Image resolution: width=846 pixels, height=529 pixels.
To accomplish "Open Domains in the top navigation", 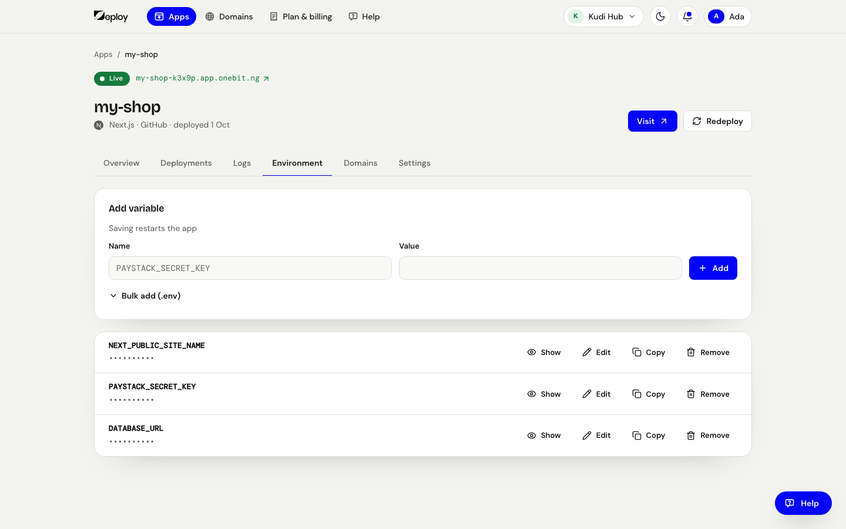I will (x=229, y=16).
